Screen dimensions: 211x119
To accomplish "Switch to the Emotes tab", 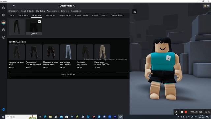I will 65,11.
